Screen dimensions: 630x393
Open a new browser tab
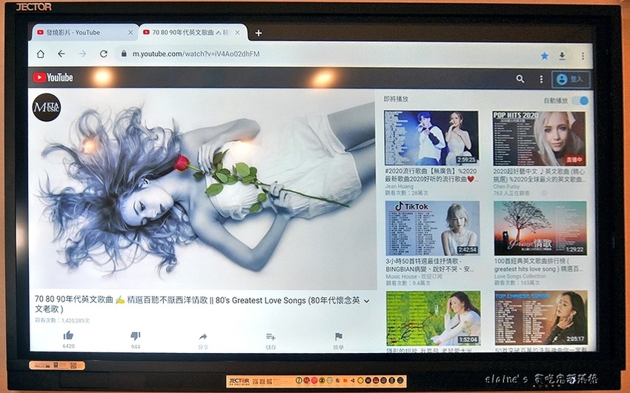(x=258, y=33)
